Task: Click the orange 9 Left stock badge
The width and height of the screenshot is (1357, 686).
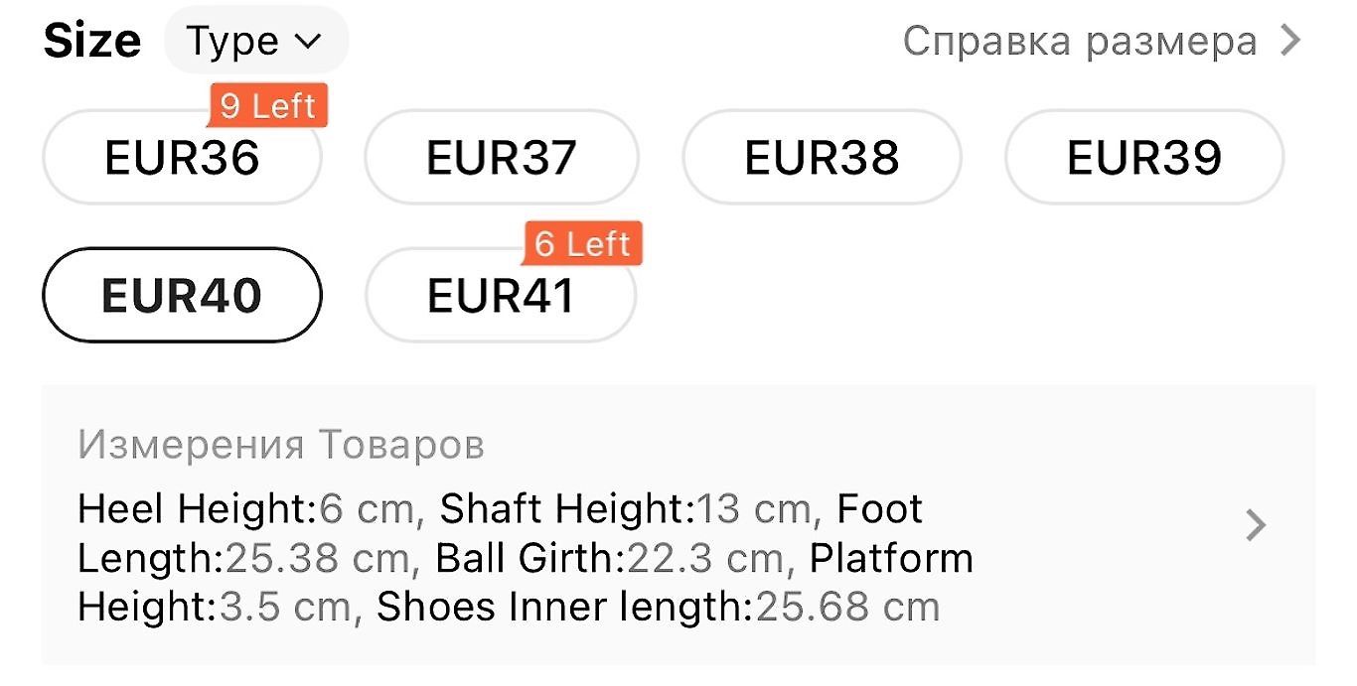Action: (x=267, y=106)
